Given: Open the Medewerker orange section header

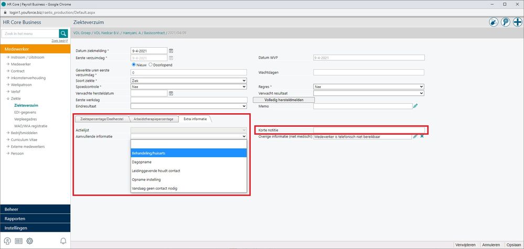Looking at the screenshot, I should pyautogui.click(x=36, y=49).
